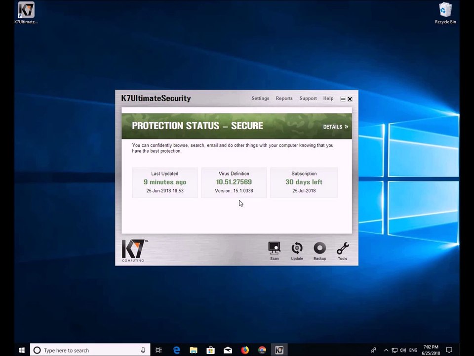Click the ENG language indicator

tap(413, 350)
